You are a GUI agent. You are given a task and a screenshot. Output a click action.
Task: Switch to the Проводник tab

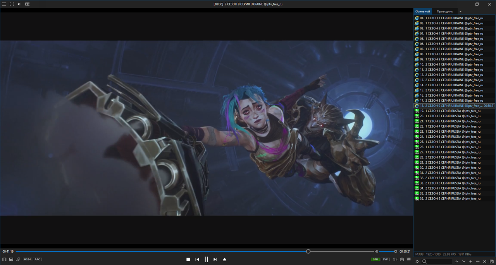(445, 12)
